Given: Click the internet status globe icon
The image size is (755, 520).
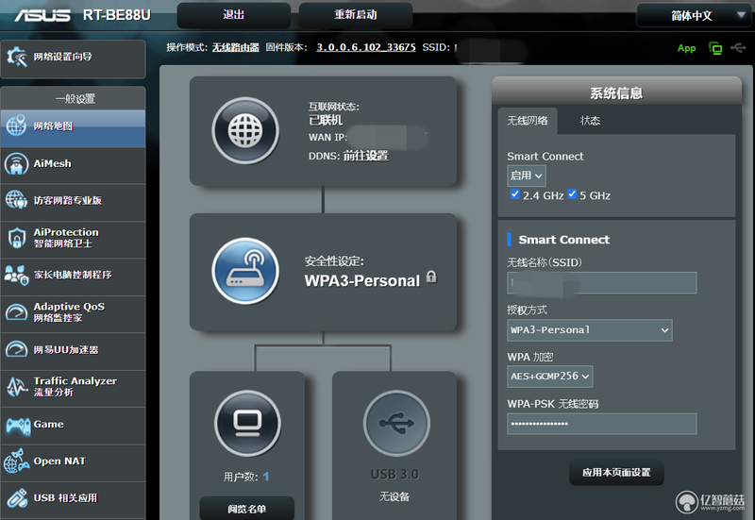Looking at the screenshot, I should 245,130.
